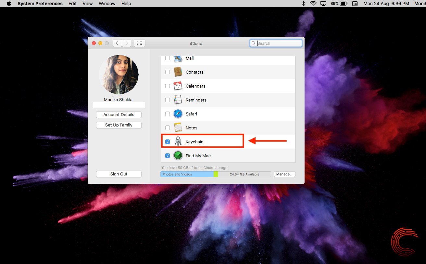This screenshot has width=426, height=264.
Task: Uncheck the Find My Mac checkbox
Action: coord(168,156)
